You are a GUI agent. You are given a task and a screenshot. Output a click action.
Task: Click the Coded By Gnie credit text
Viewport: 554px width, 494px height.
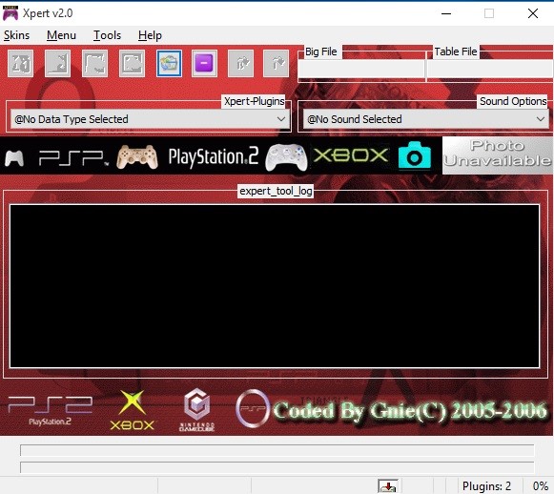click(x=410, y=411)
